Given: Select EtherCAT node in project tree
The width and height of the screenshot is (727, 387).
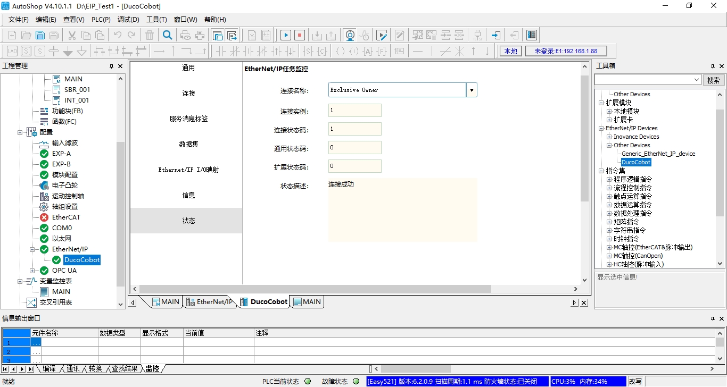Looking at the screenshot, I should [x=66, y=217].
